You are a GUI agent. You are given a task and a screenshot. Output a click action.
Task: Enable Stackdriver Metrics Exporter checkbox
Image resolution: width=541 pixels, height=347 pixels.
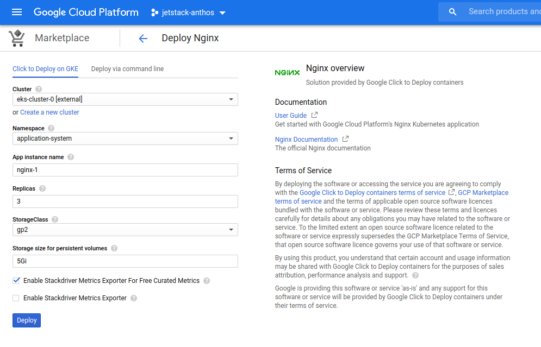coord(16,298)
